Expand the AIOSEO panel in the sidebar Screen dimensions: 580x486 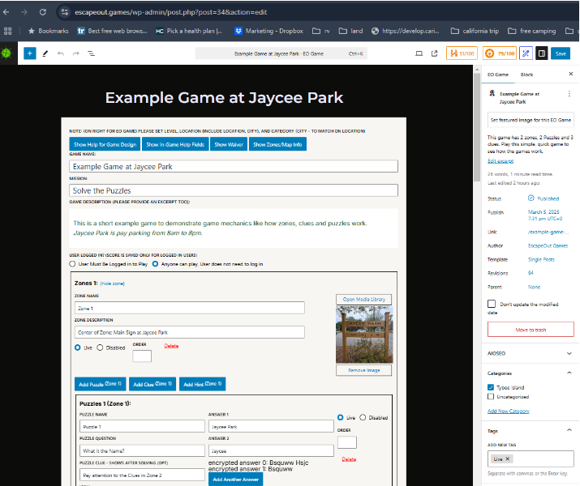(x=568, y=352)
